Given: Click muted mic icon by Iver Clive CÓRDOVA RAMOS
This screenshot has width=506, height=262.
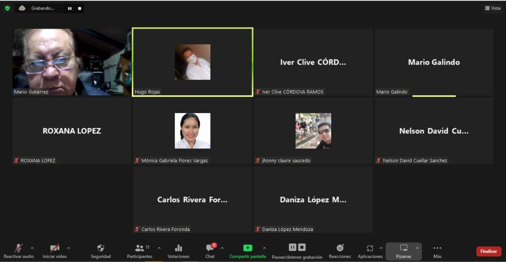Looking at the screenshot, I should pos(258,92).
